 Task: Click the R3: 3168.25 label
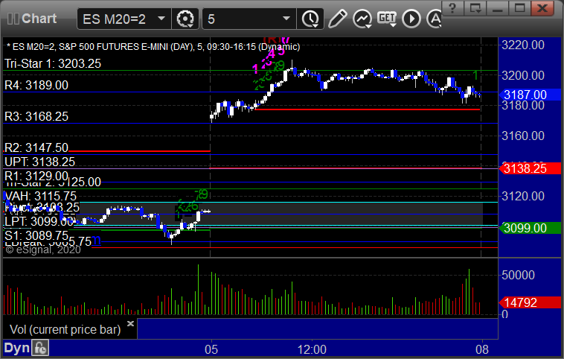click(36, 117)
